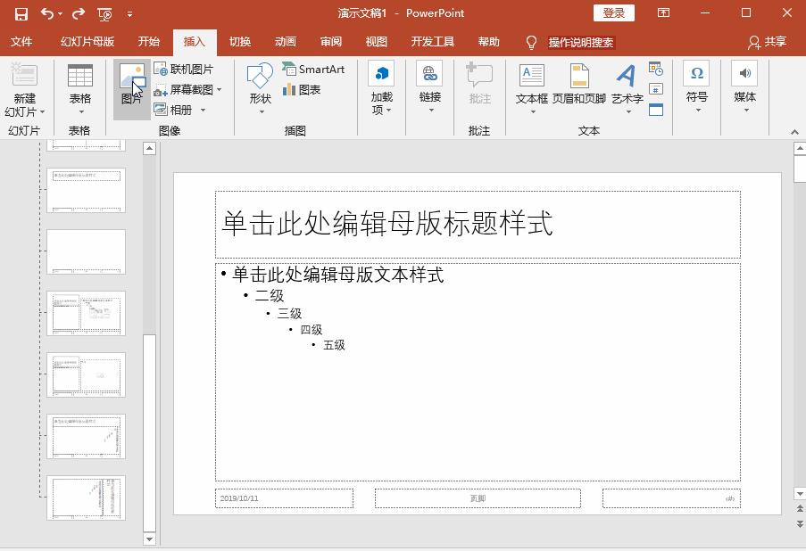Screen dimensions: 806x551
Task: Select the last slide thumbnail in the panel
Action: [85, 499]
